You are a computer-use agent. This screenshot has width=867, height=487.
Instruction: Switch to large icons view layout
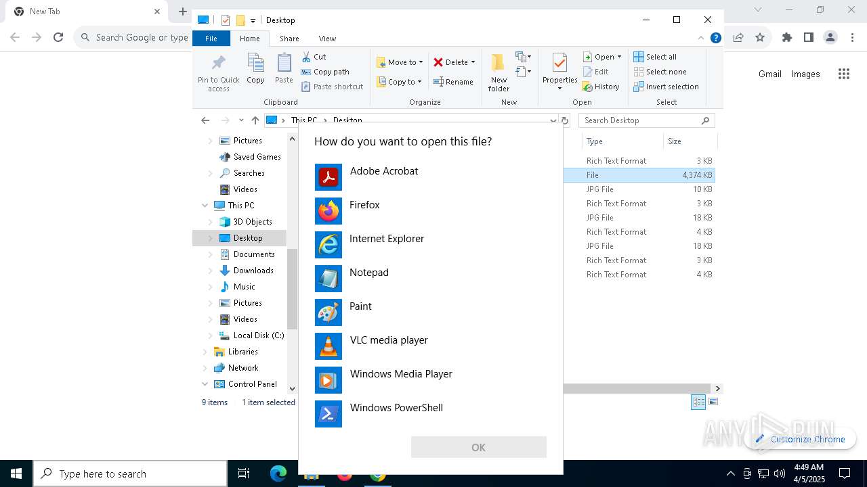pos(713,402)
